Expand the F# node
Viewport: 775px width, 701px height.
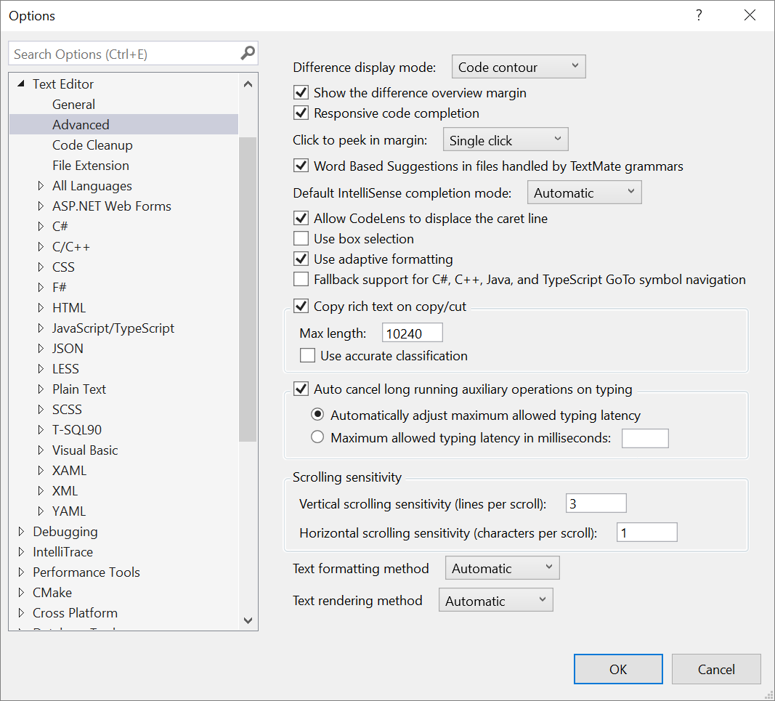click(x=41, y=287)
